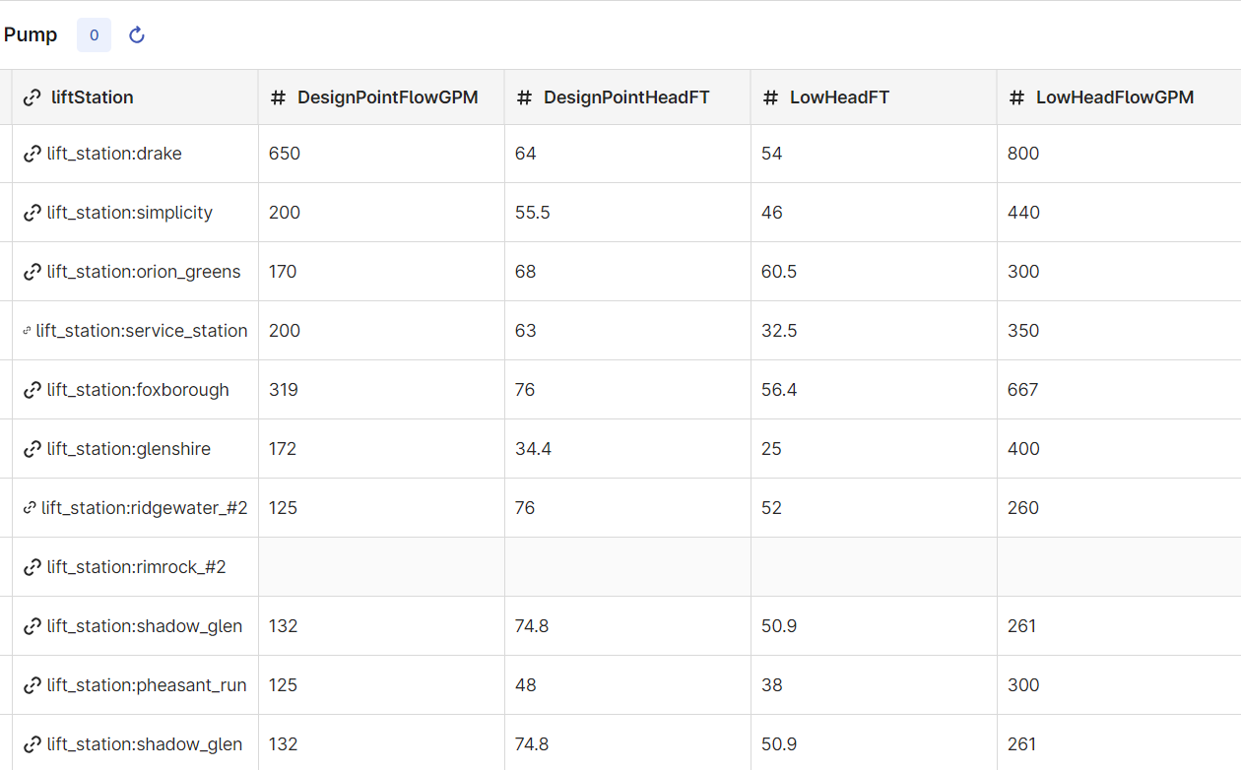1241x770 pixels.
Task: Select the DesignPointFlowGPM column header
Action: [381, 97]
